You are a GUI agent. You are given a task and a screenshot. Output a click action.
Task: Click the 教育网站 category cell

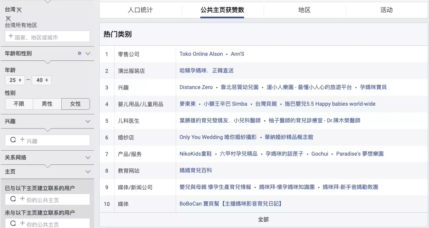(145, 171)
